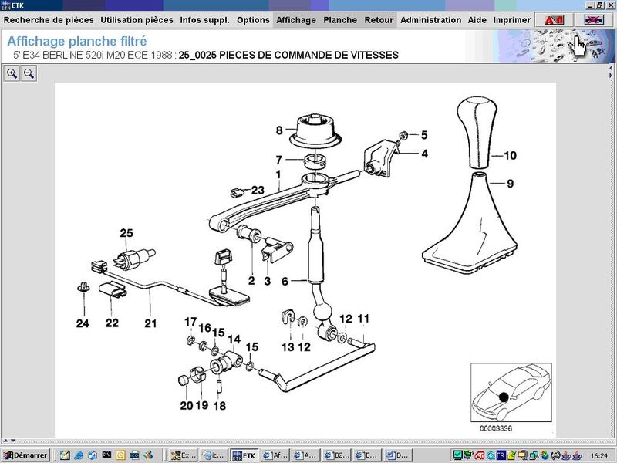Open the Démarrer start menu
The image size is (617, 463).
tap(25, 455)
